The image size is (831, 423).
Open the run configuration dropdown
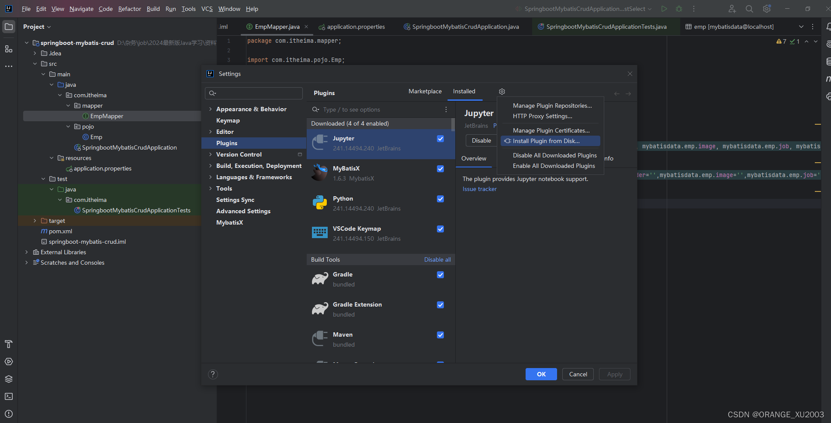[585, 9]
